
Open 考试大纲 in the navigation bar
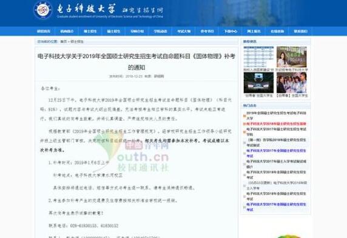(184, 31)
